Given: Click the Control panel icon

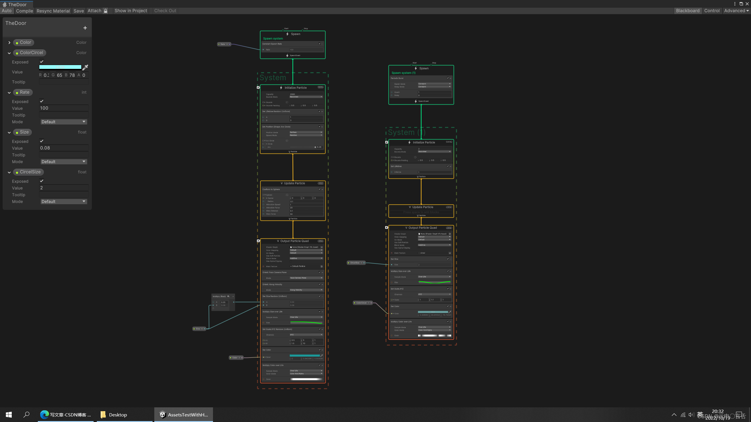Looking at the screenshot, I should [x=712, y=10].
